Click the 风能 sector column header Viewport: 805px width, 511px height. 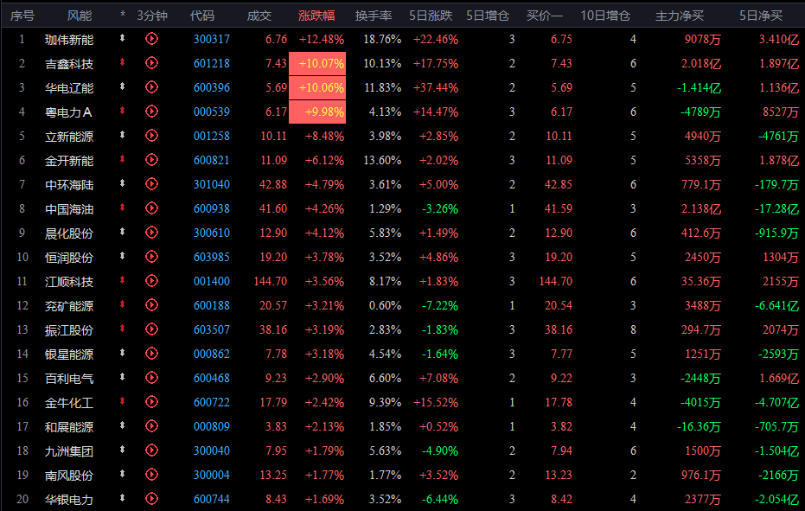pyautogui.click(x=80, y=16)
